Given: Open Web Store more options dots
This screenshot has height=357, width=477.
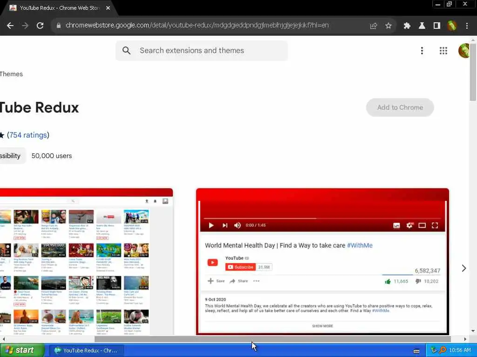Looking at the screenshot, I should pyautogui.click(x=422, y=51).
